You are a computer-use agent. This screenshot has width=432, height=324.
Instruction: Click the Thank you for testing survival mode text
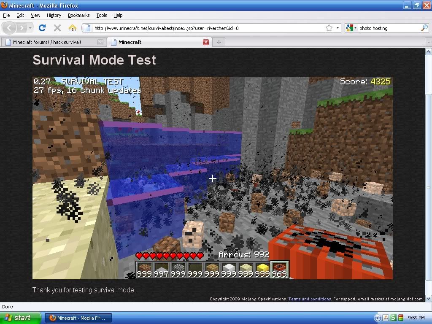pyautogui.click(x=84, y=290)
